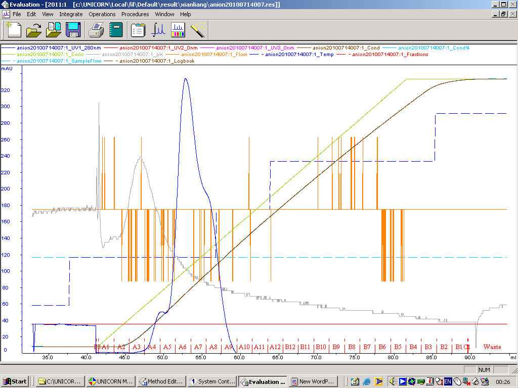Click the blue floppy disk Save icon
This screenshot has height=388, width=518.
73,30
